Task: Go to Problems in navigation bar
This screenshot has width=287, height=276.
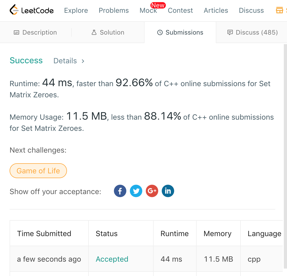Action: pos(114,10)
